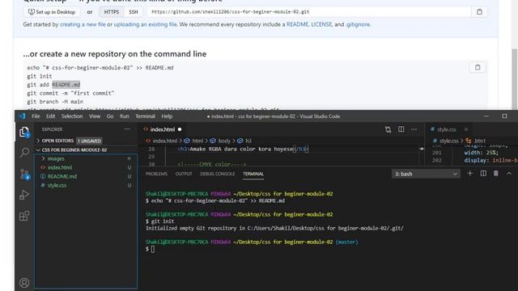Open the View menu

[x=95, y=116]
